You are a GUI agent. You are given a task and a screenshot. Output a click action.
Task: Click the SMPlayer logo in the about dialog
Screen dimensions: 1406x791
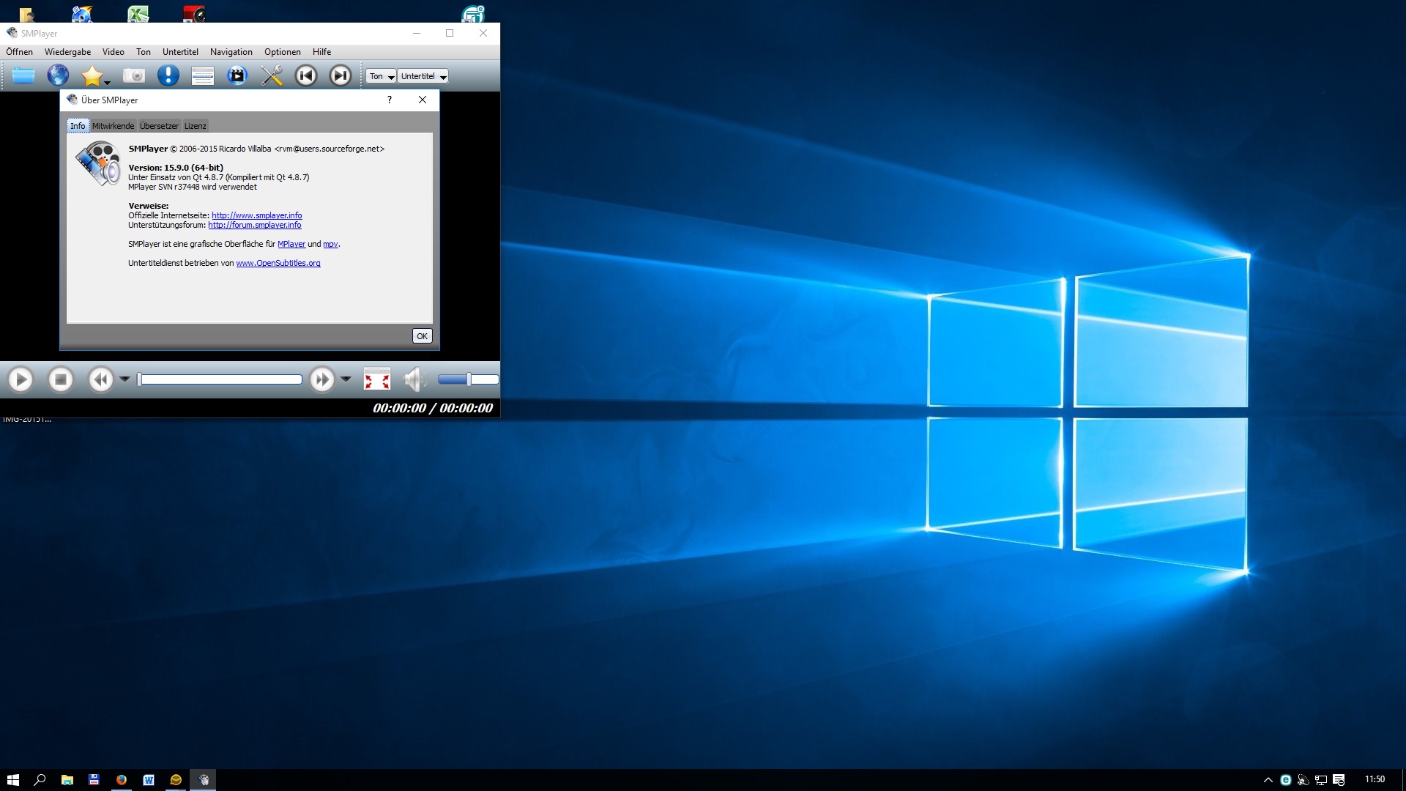coord(98,163)
